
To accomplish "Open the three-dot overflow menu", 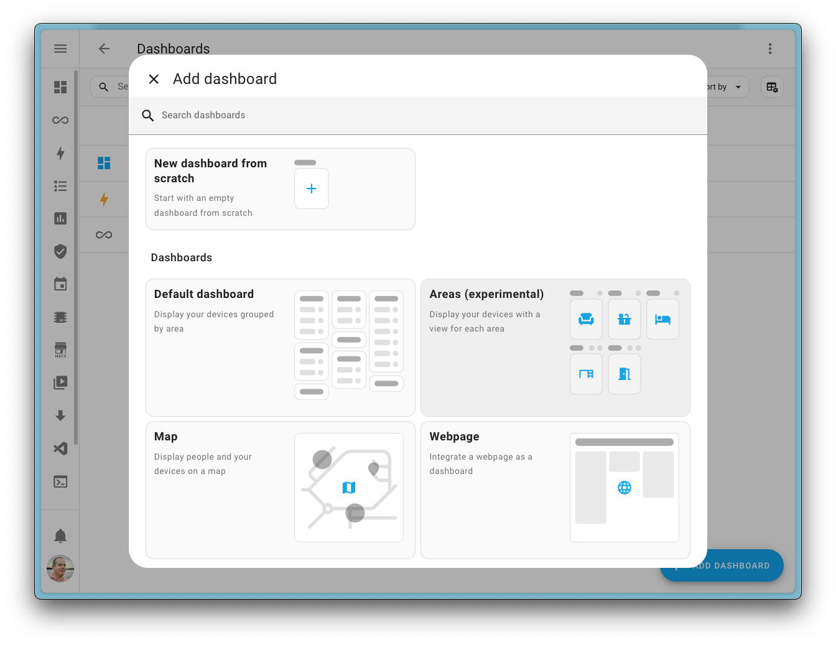I will 769,48.
